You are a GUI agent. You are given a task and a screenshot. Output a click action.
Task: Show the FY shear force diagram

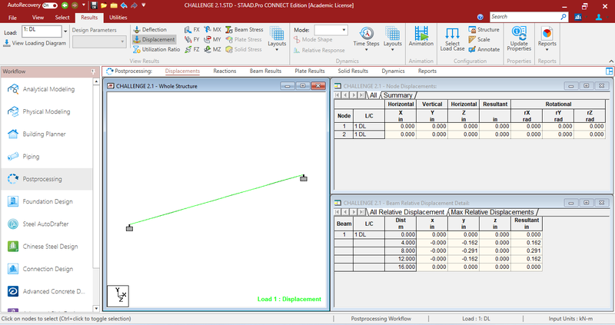pos(192,40)
